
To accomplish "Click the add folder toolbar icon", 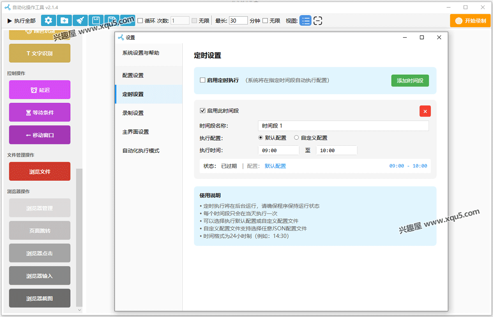I will pyautogui.click(x=65, y=21).
